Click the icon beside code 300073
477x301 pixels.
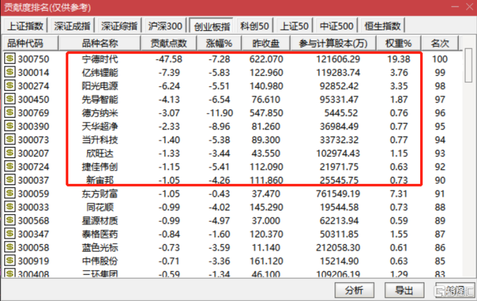(10, 139)
